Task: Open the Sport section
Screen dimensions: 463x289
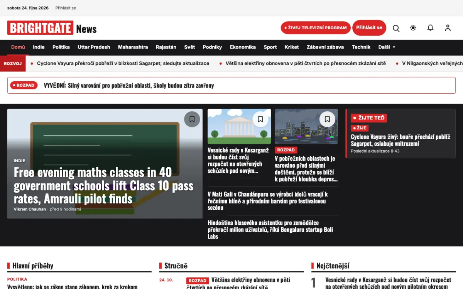Action: coord(270,47)
